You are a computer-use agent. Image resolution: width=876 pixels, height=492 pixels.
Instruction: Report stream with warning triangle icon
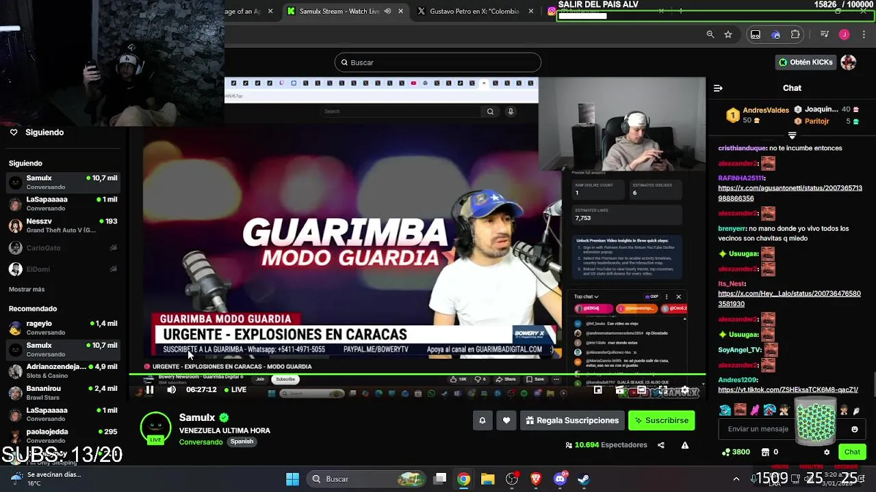pyautogui.click(x=684, y=445)
